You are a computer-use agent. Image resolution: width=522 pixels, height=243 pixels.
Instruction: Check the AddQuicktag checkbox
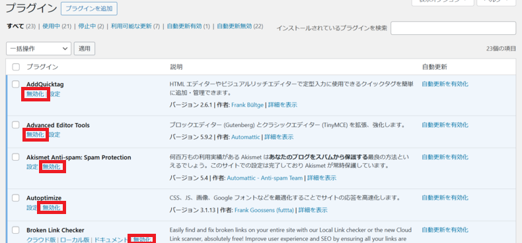(x=16, y=84)
